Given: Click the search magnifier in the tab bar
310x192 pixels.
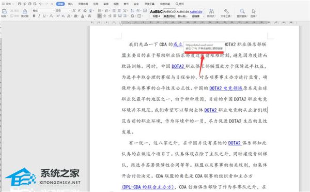Looking at the screenshot, I should [177, 4].
